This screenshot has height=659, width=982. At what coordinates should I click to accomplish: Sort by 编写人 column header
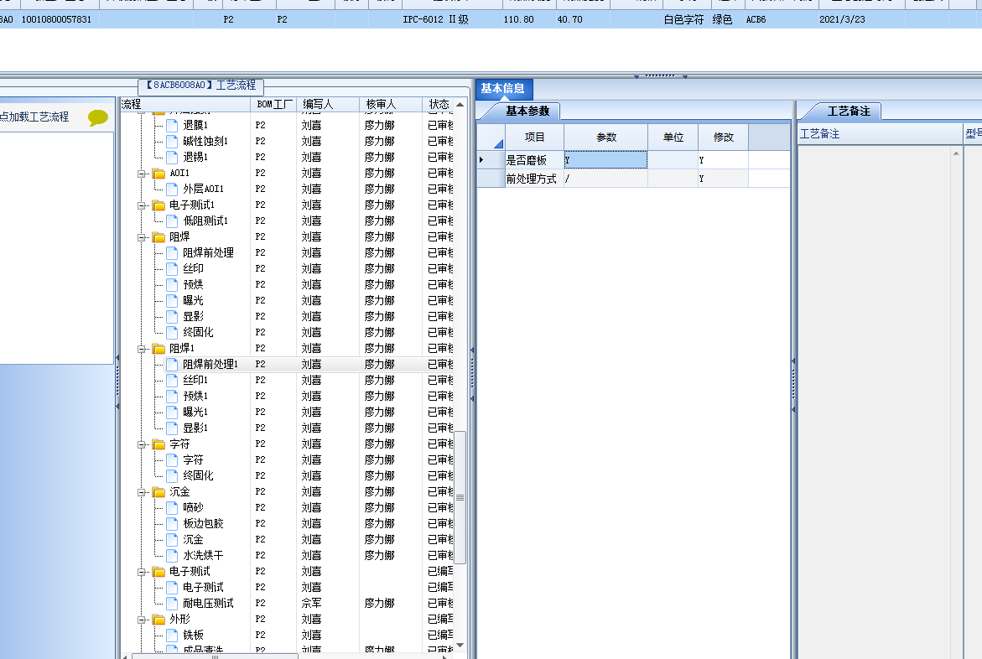pyautogui.click(x=328, y=104)
